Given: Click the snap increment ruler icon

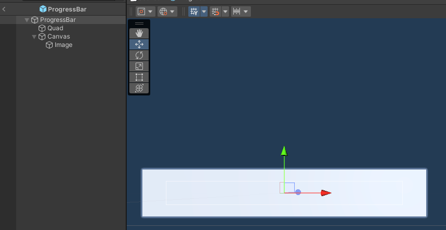Looking at the screenshot, I should (x=237, y=11).
